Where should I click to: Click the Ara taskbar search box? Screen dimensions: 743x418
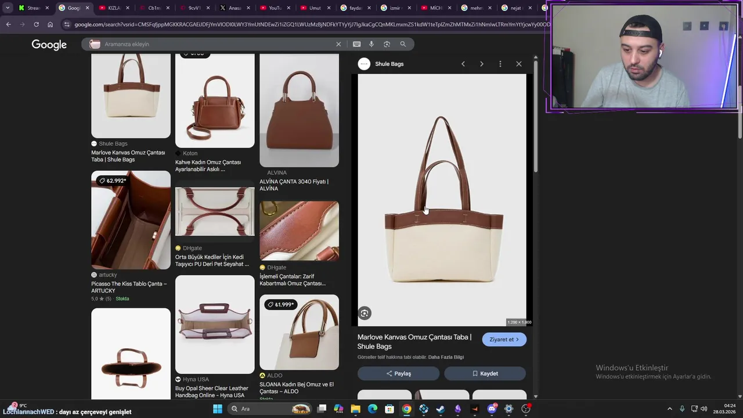pyautogui.click(x=270, y=409)
